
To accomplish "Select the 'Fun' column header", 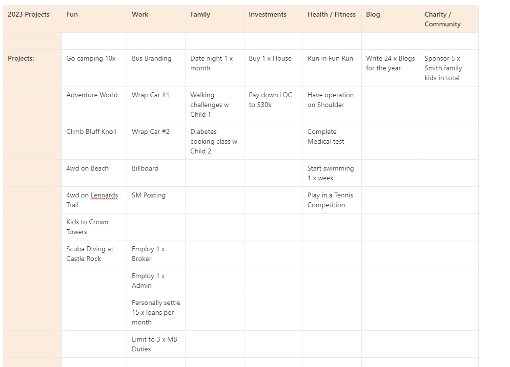I will coord(94,19).
